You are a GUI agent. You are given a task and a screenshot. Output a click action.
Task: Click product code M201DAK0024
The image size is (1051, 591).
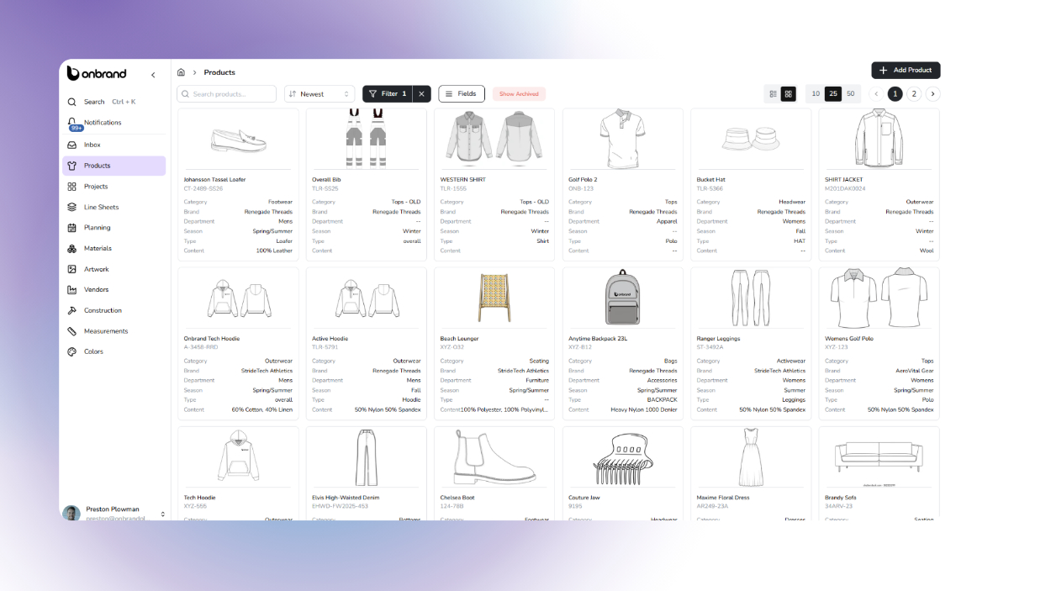845,189
